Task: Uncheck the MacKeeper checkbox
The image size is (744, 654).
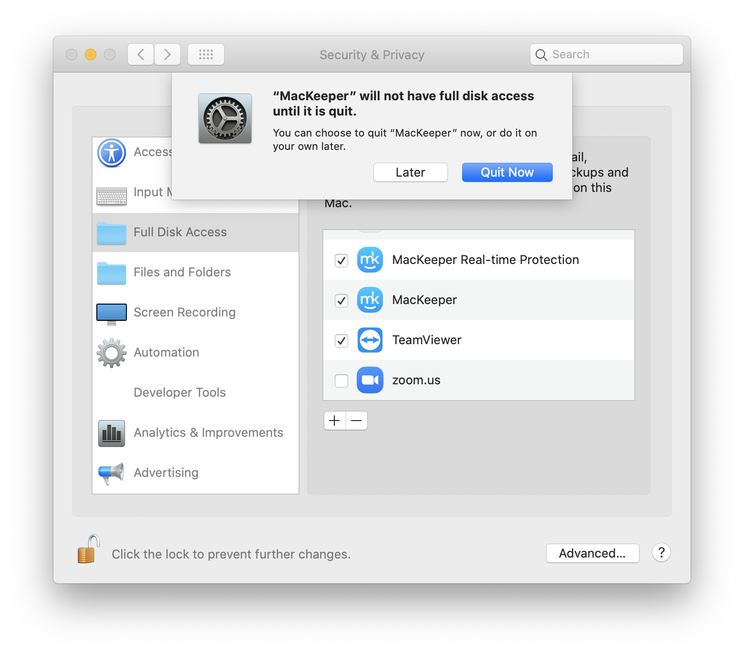Action: pyautogui.click(x=341, y=300)
